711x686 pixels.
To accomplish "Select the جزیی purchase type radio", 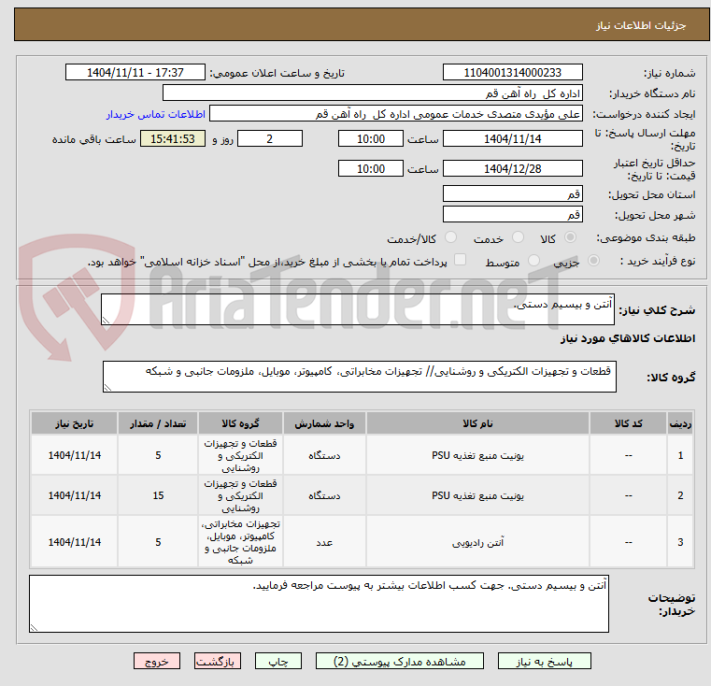I will [x=593, y=261].
